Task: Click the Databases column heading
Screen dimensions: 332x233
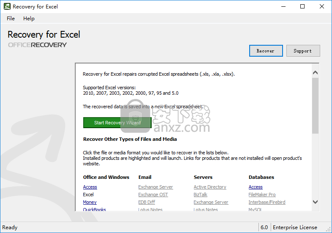Action: [x=261, y=177]
